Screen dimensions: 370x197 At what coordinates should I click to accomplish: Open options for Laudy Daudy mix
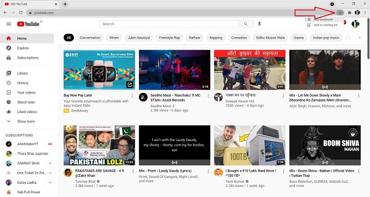(208, 171)
